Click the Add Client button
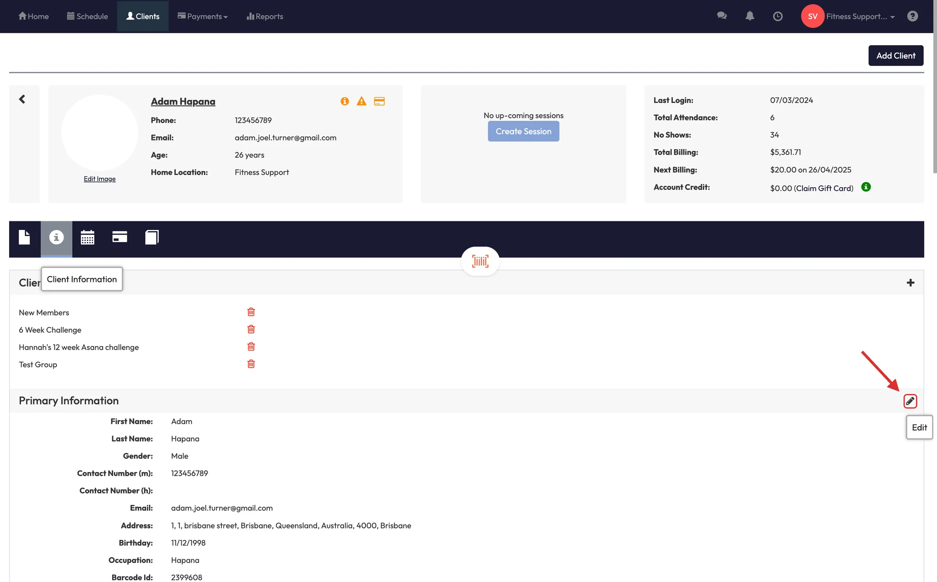The image size is (937, 582). [x=895, y=56]
